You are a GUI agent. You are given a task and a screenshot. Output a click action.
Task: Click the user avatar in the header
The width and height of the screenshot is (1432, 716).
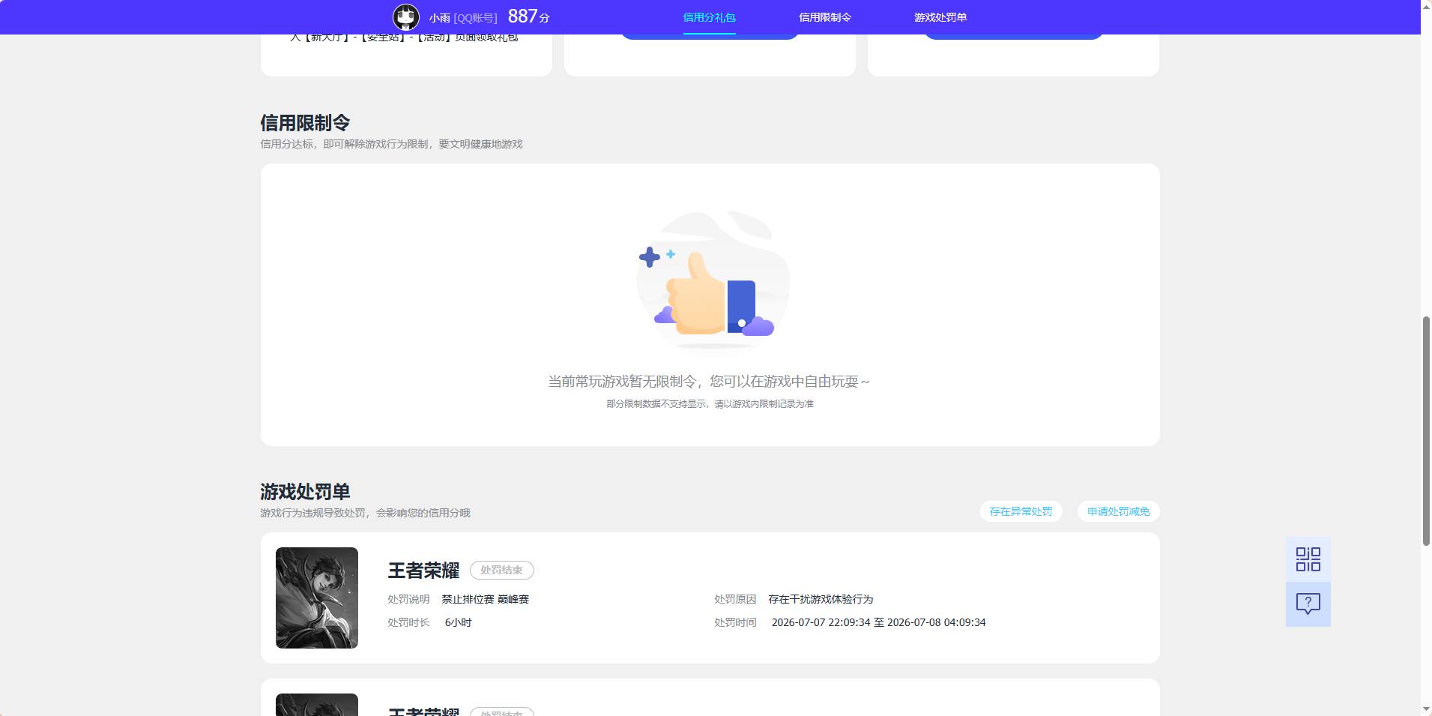tap(406, 16)
